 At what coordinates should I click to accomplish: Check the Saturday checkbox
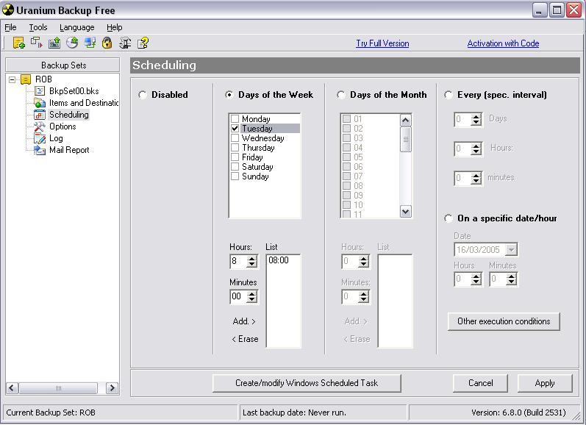[235, 167]
